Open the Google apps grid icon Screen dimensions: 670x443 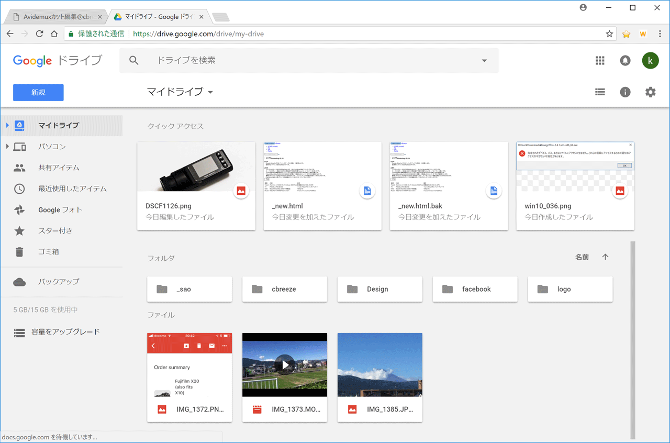[600, 61]
